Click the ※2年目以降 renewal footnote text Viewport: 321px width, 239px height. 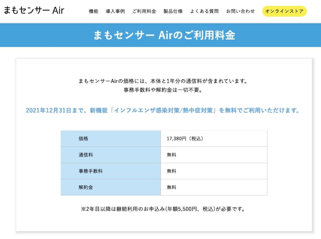pos(164,209)
